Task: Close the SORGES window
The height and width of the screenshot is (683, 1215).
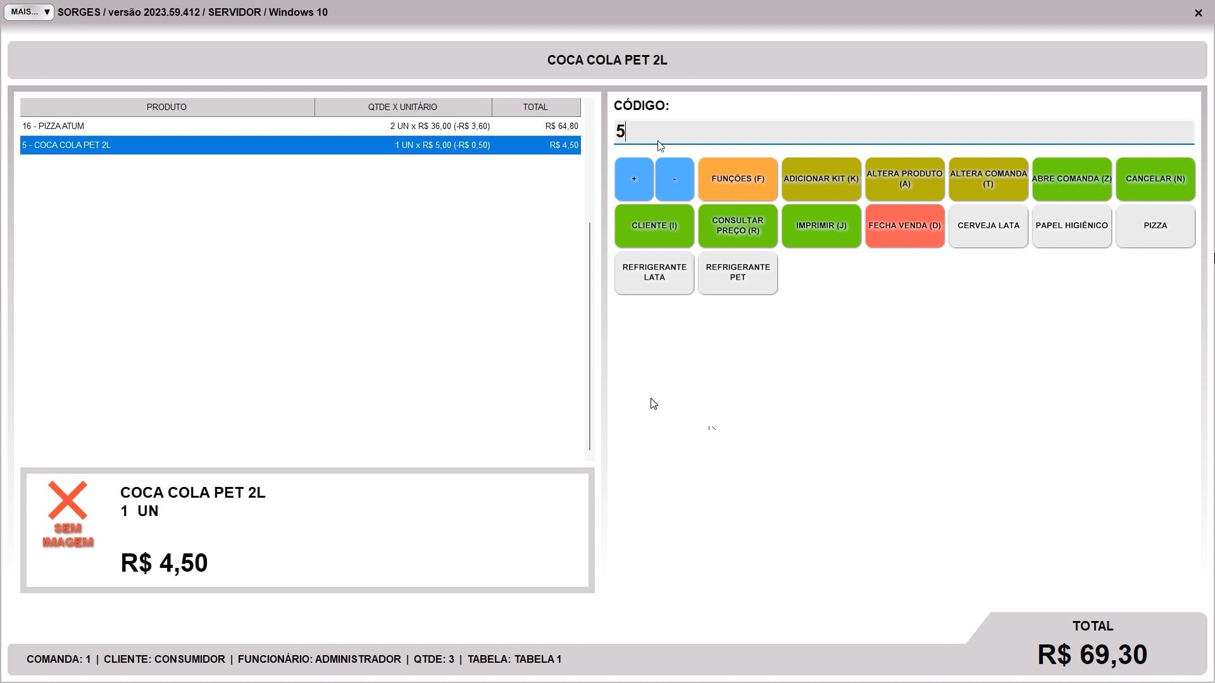Action: tap(1198, 13)
